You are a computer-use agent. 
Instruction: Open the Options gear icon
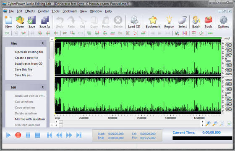[x=223, y=22]
